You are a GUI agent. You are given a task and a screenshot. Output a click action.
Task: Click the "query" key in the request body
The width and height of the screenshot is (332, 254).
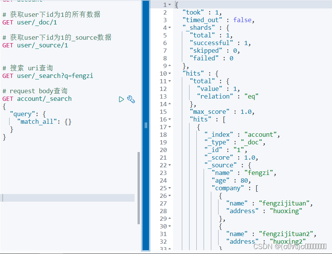(x=22, y=114)
